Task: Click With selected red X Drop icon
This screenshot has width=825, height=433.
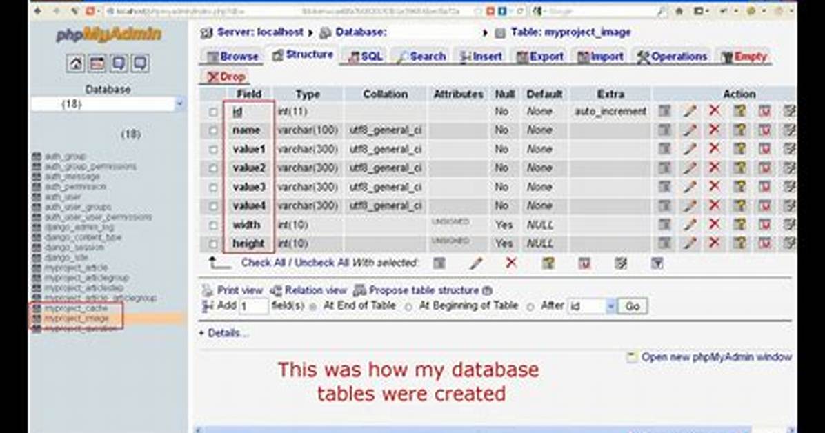Action: pyautogui.click(x=511, y=263)
